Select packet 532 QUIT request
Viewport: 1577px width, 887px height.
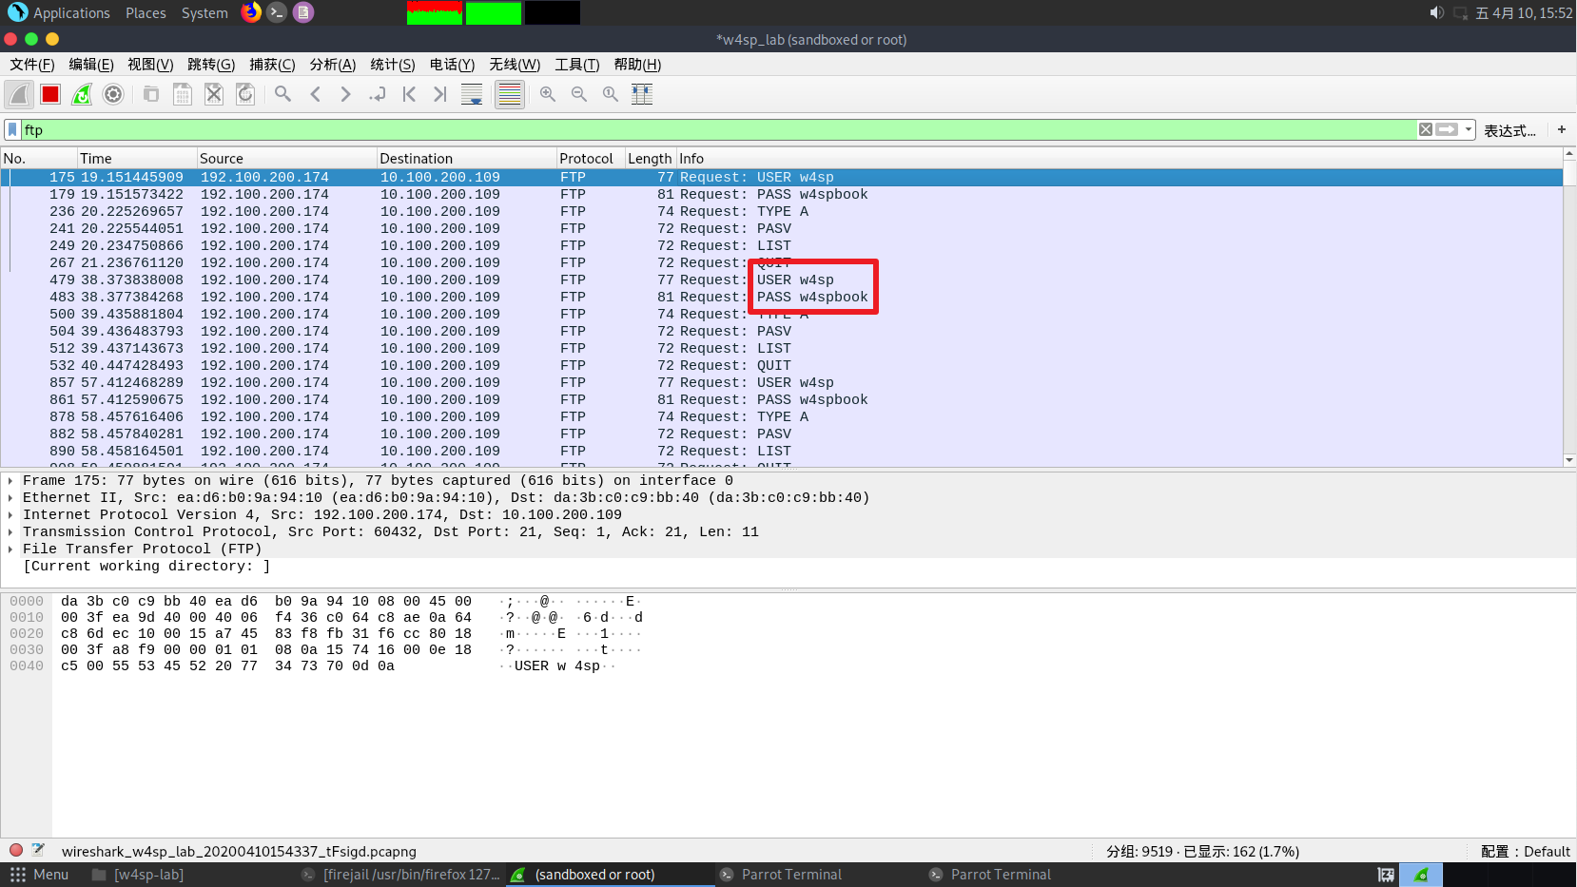tap(782, 366)
